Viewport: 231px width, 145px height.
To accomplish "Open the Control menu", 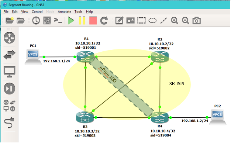I will 37,12.
